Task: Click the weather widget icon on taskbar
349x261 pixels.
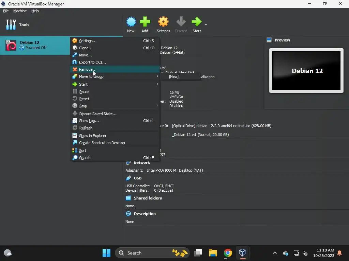Action: (7, 253)
